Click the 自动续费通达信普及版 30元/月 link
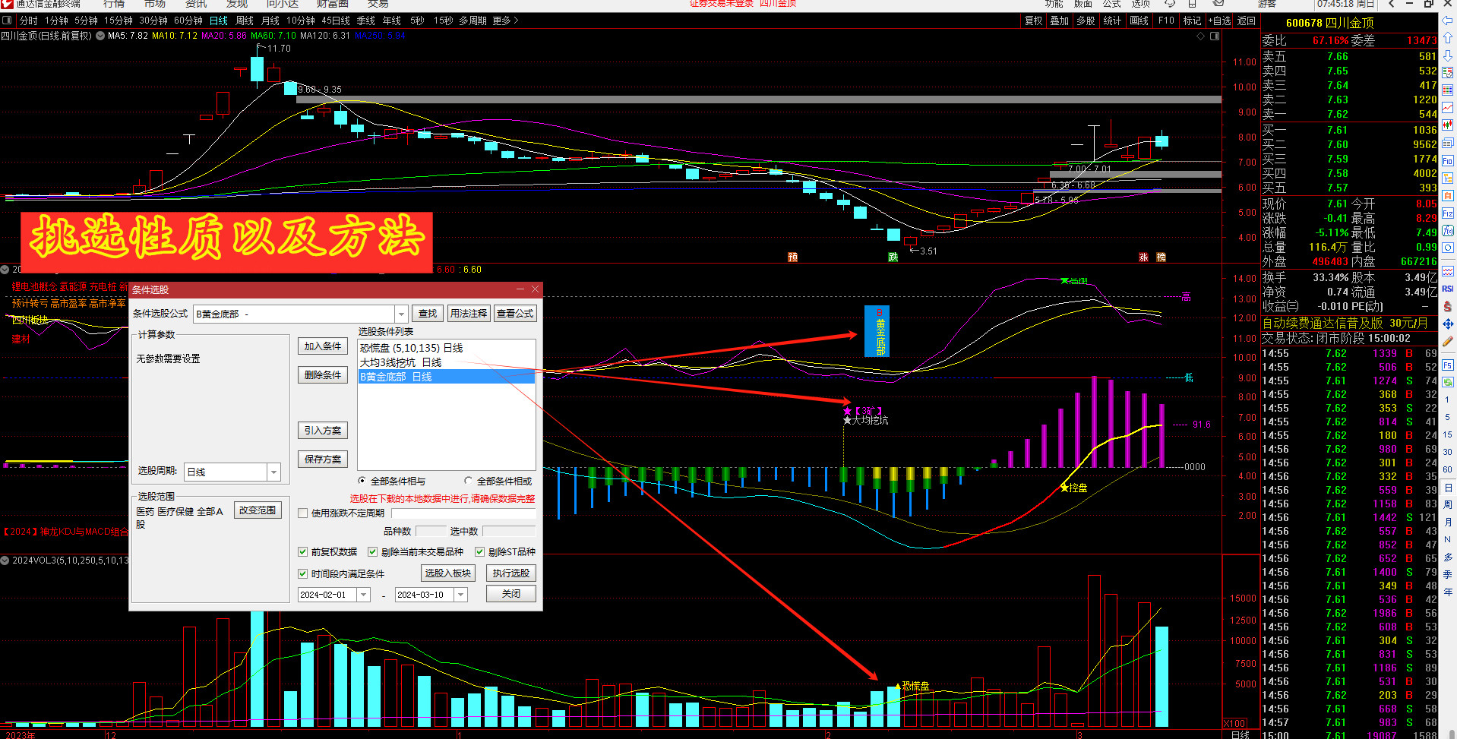1457x739 pixels. tap(1345, 323)
